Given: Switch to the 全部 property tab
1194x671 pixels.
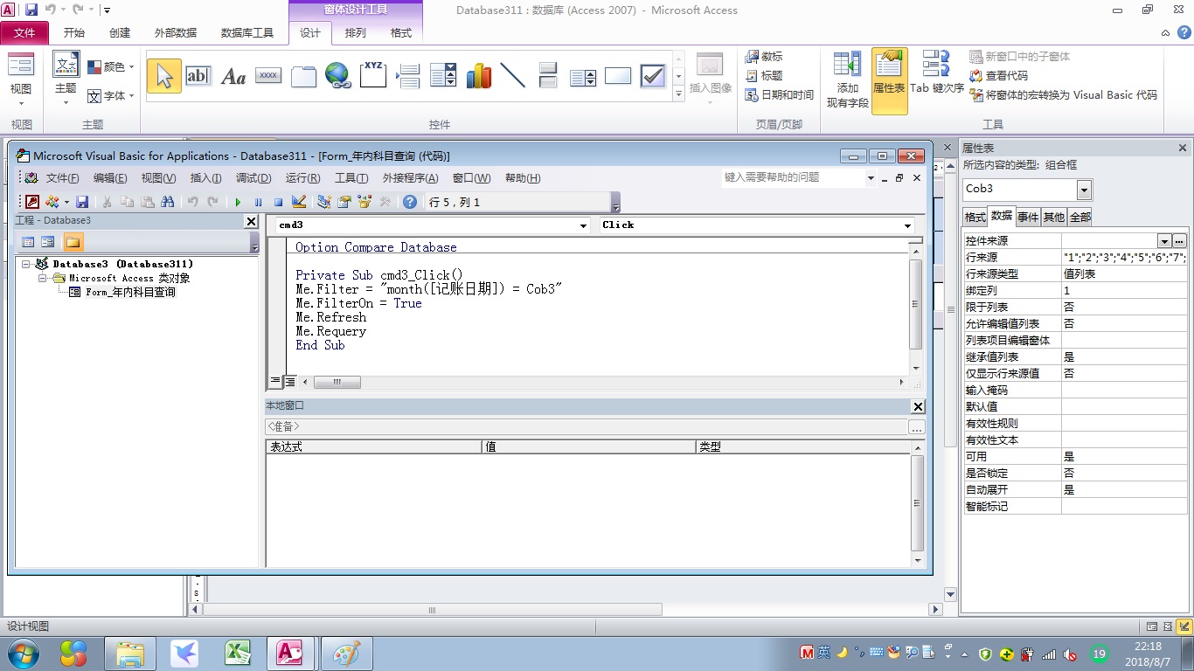Looking at the screenshot, I should (x=1080, y=217).
